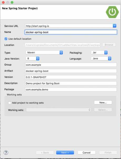Image resolution: width=121 pixels, height=159 pixels.
Task: Open the Working sets combo box
Action: coord(59,110)
